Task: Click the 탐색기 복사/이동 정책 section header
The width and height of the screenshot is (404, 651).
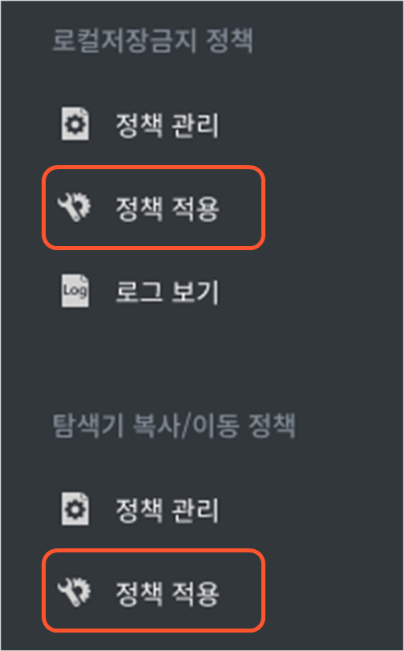Action: click(x=174, y=426)
